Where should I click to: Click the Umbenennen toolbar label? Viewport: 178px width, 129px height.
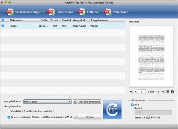click(x=65, y=12)
